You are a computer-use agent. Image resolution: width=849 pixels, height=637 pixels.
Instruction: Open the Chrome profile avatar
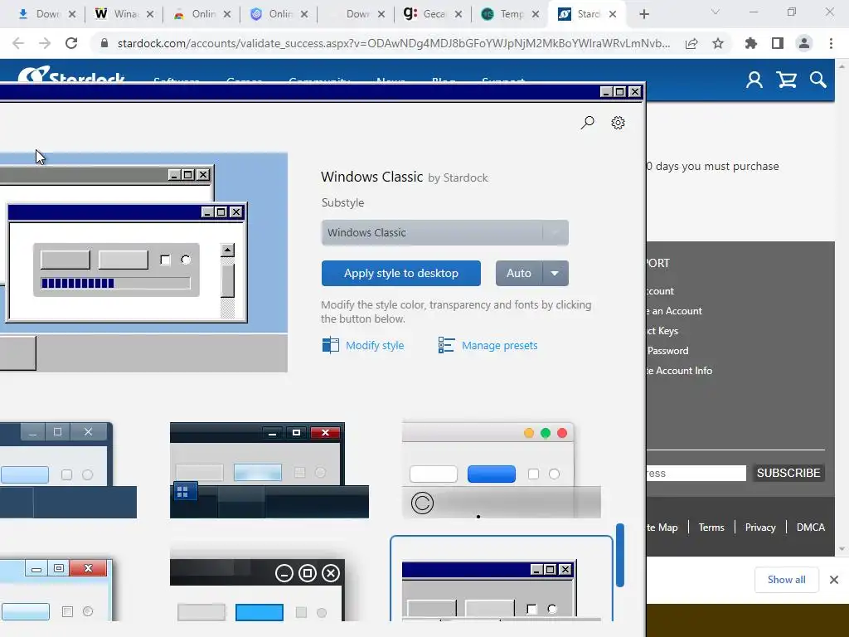tap(804, 43)
